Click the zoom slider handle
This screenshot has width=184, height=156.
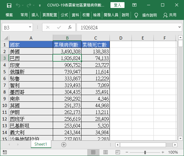point(145,152)
